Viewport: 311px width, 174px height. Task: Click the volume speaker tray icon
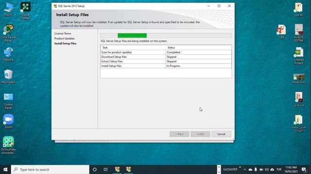click(x=267, y=170)
